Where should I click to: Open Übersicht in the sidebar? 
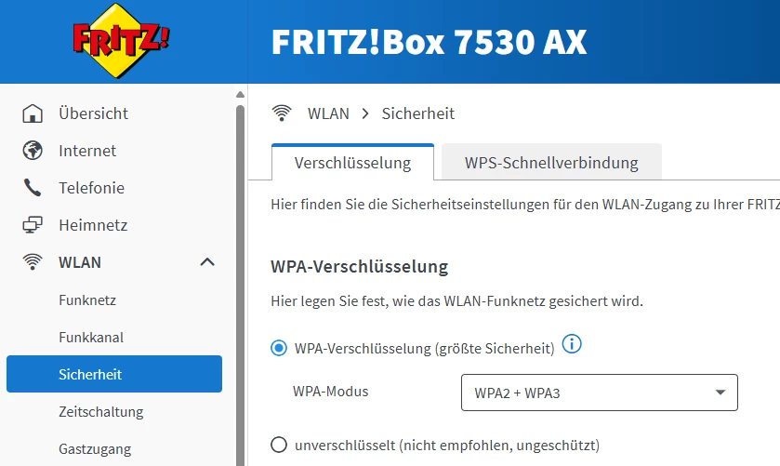94,113
